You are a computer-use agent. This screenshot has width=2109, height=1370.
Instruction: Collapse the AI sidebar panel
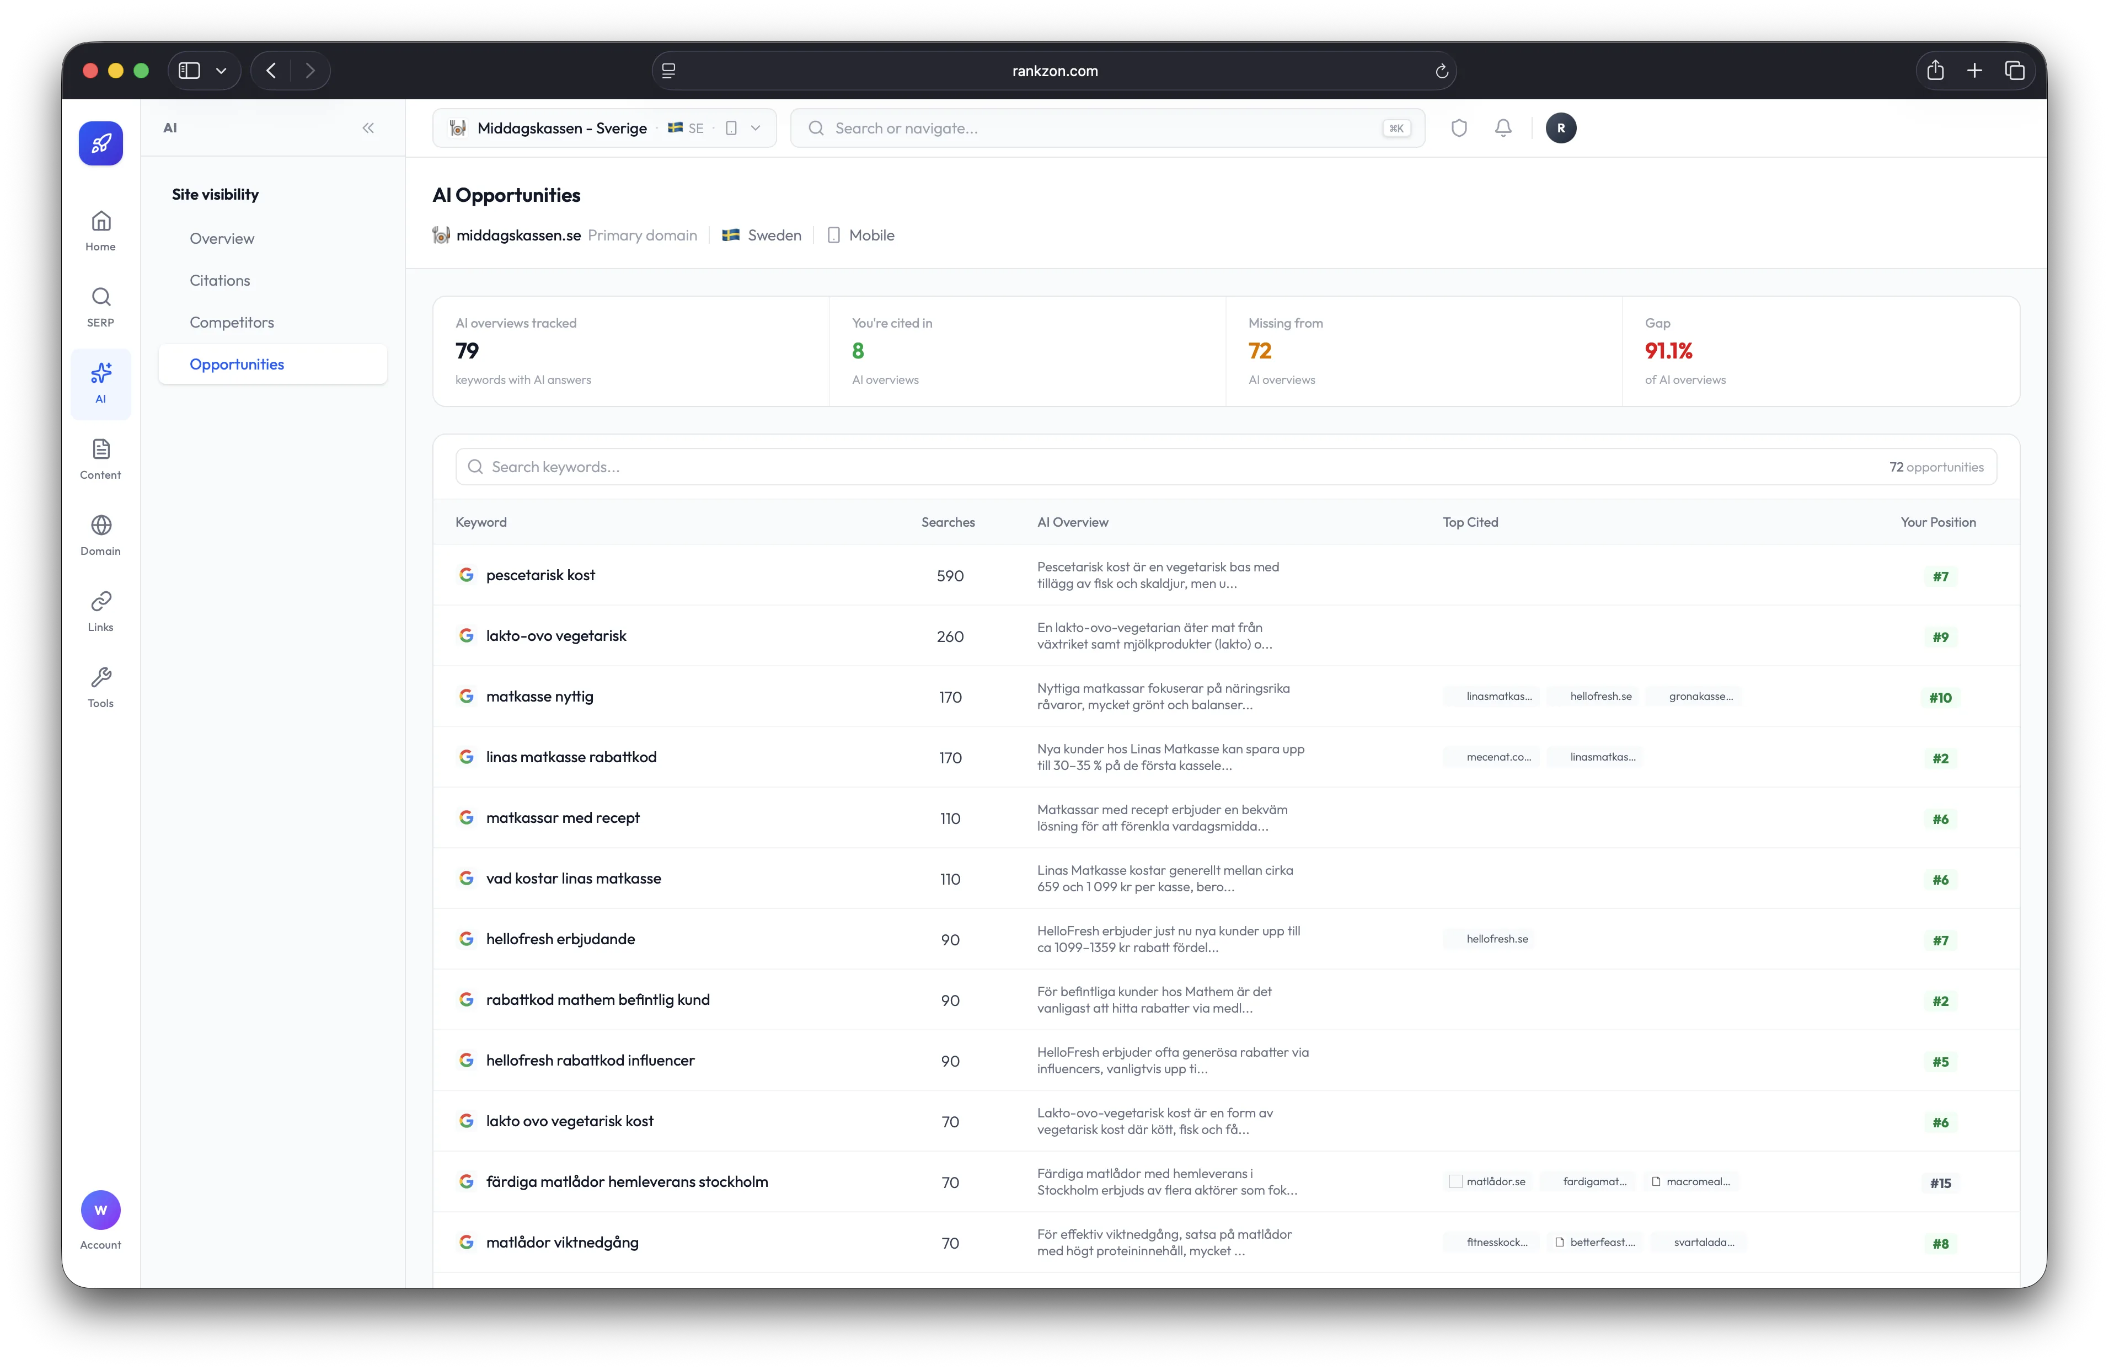pyautogui.click(x=368, y=127)
